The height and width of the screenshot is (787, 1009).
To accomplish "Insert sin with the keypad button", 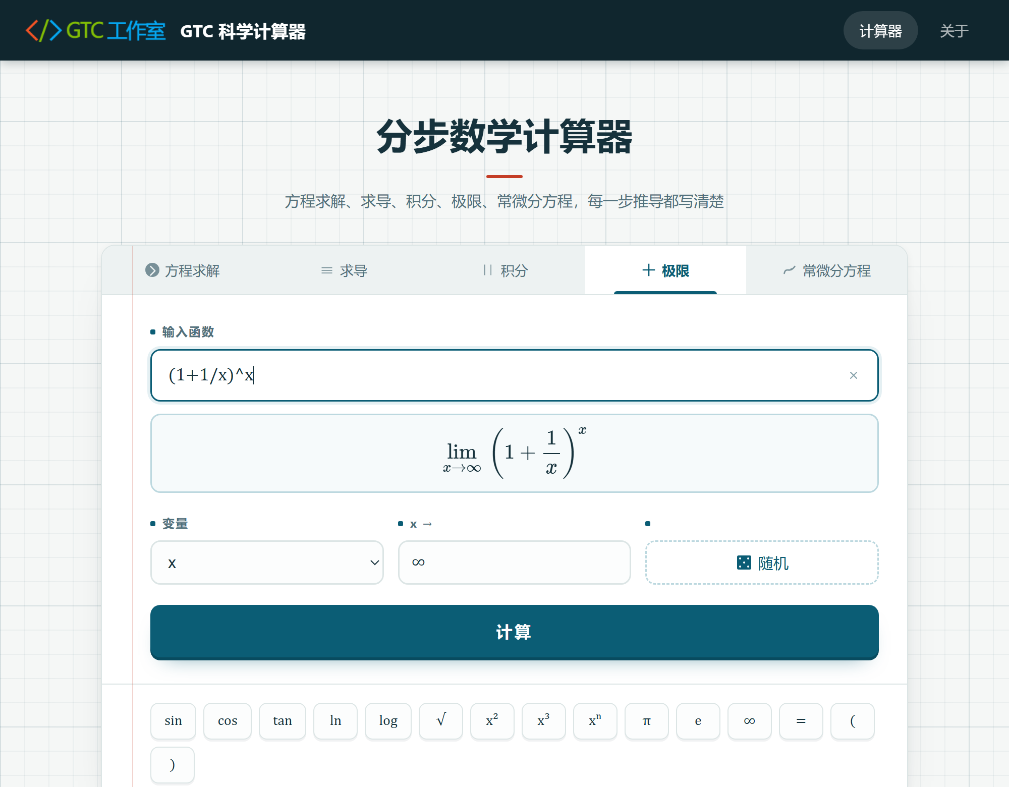I will 173,721.
